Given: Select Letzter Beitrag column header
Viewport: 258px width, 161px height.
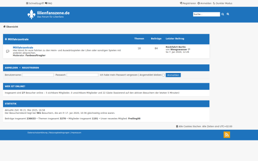Looking at the screenshot, I should click(175, 39).
